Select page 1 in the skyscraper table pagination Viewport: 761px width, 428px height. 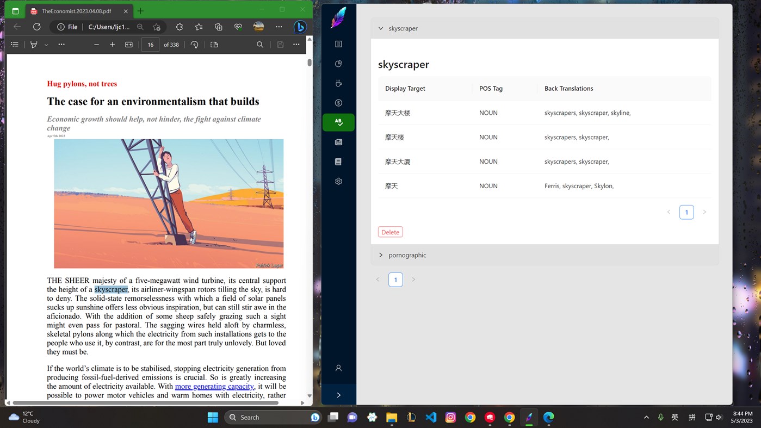686,212
